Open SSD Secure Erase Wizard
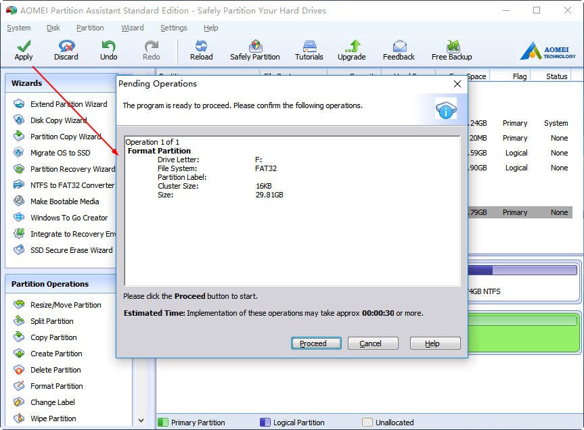The width and height of the screenshot is (584, 430). pos(63,250)
